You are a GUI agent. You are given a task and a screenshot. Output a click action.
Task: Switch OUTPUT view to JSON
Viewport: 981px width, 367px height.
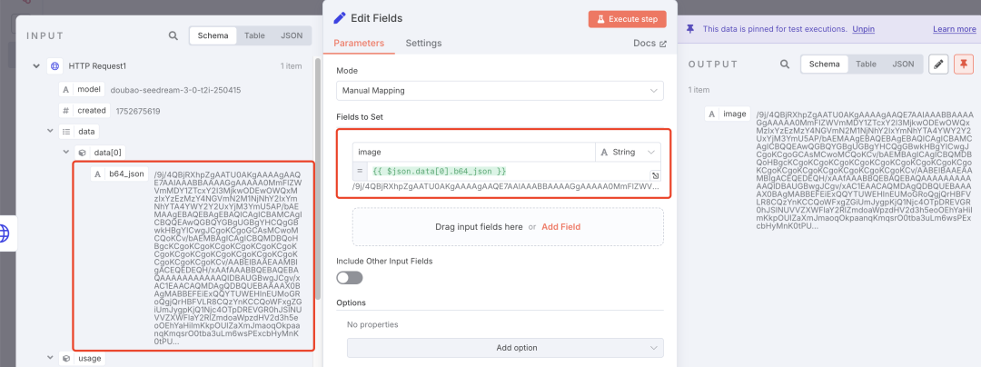point(902,64)
